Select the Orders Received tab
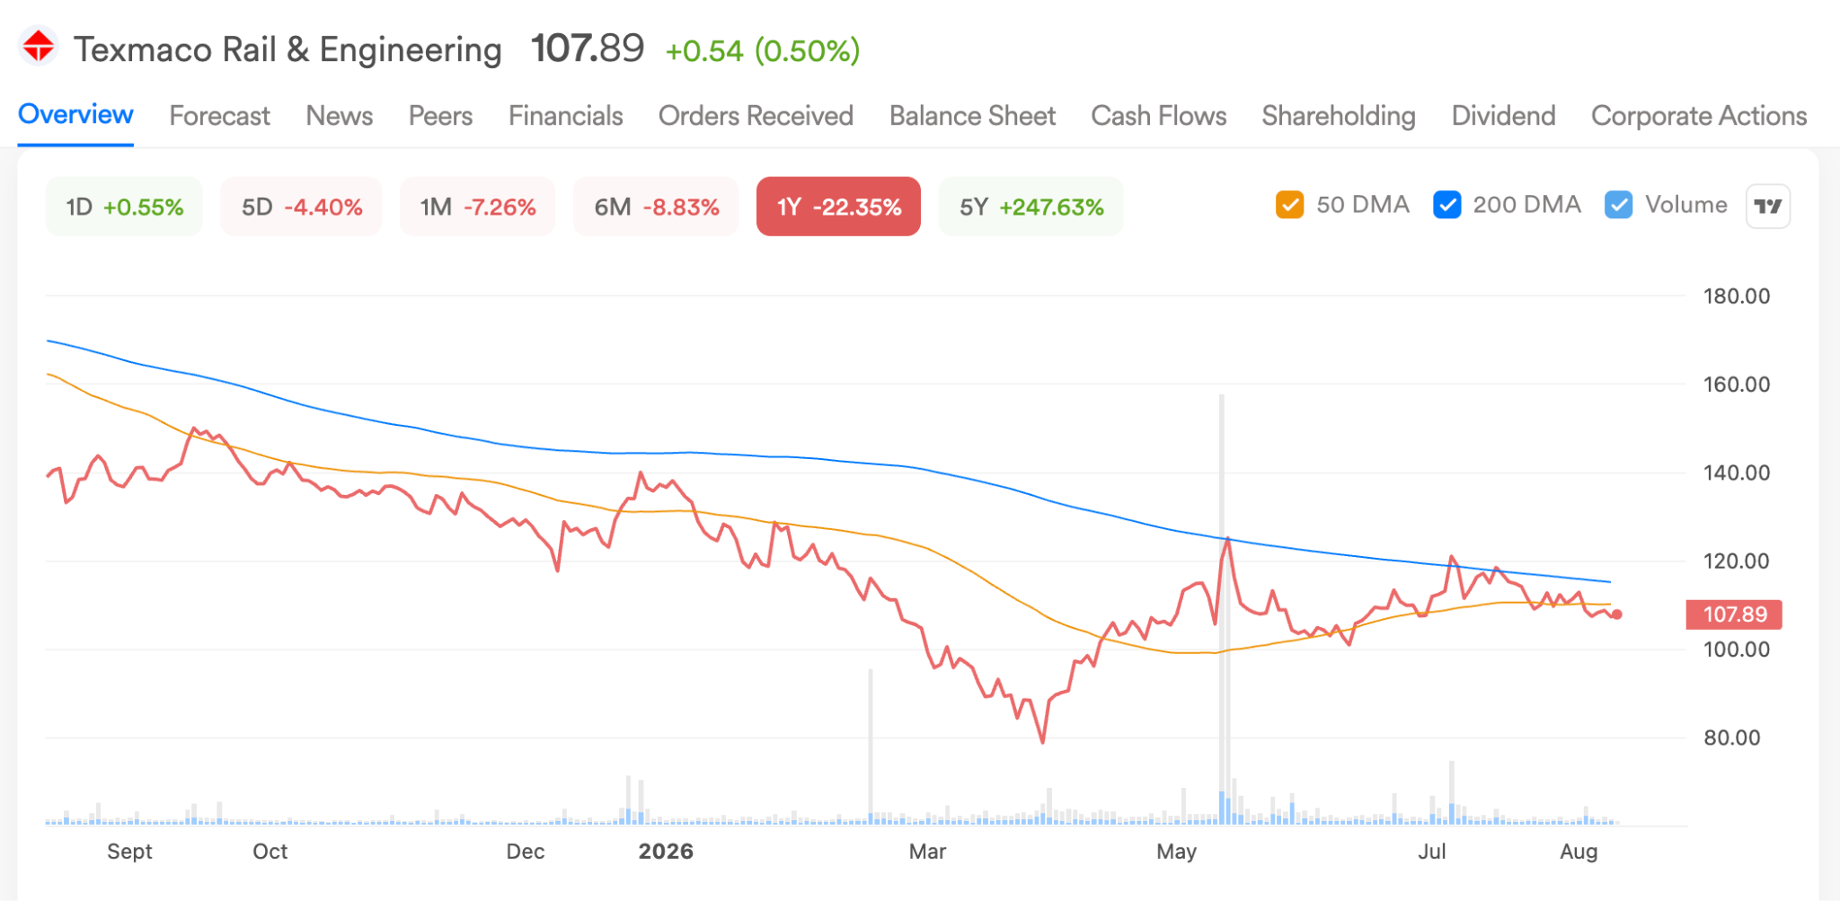Screen dimensions: 1840x901 [x=756, y=116]
